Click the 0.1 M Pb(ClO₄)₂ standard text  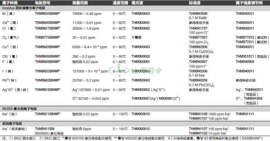click(201, 85)
